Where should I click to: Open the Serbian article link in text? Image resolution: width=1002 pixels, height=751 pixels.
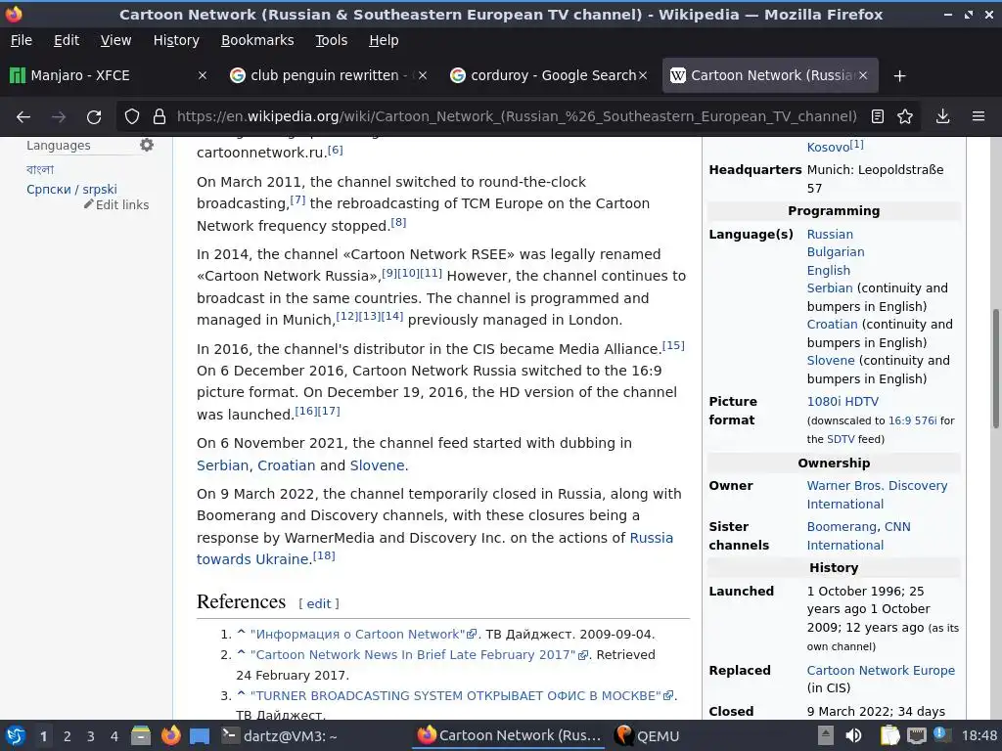[x=222, y=465]
